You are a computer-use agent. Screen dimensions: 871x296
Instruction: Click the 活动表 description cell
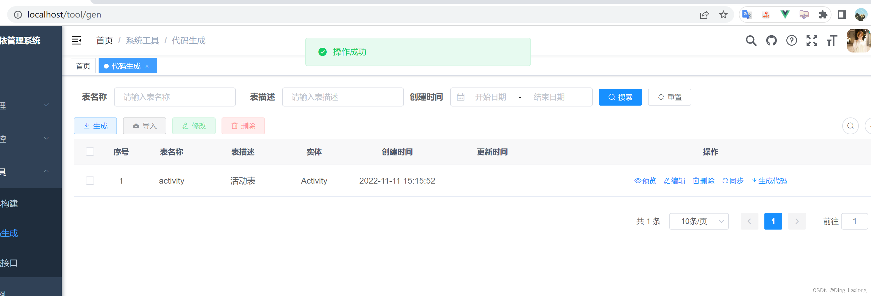[x=243, y=181]
